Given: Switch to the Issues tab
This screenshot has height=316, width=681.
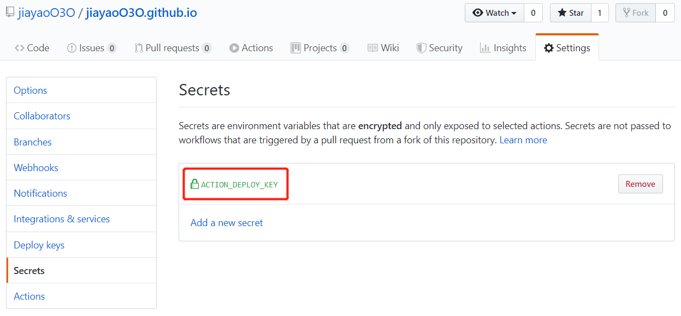Looking at the screenshot, I should 91,48.
